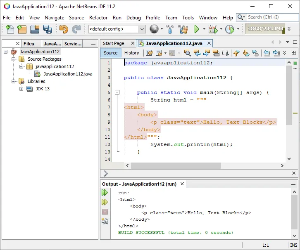300x250 pixels.
Task: Toggle History view in the editor
Action: coord(131,53)
